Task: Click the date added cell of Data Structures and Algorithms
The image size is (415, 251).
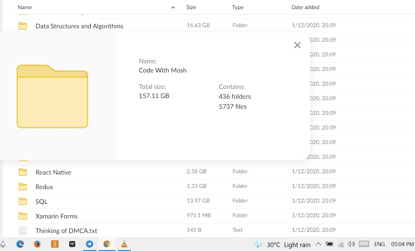Action: pos(314,25)
